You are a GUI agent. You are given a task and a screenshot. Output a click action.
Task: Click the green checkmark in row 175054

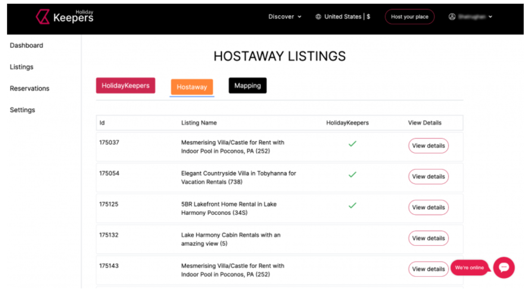point(352,175)
